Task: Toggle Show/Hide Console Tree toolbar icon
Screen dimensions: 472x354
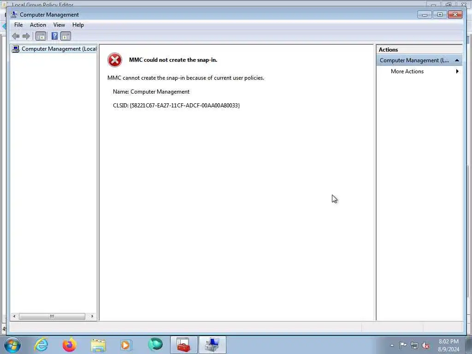Action: 41,36
